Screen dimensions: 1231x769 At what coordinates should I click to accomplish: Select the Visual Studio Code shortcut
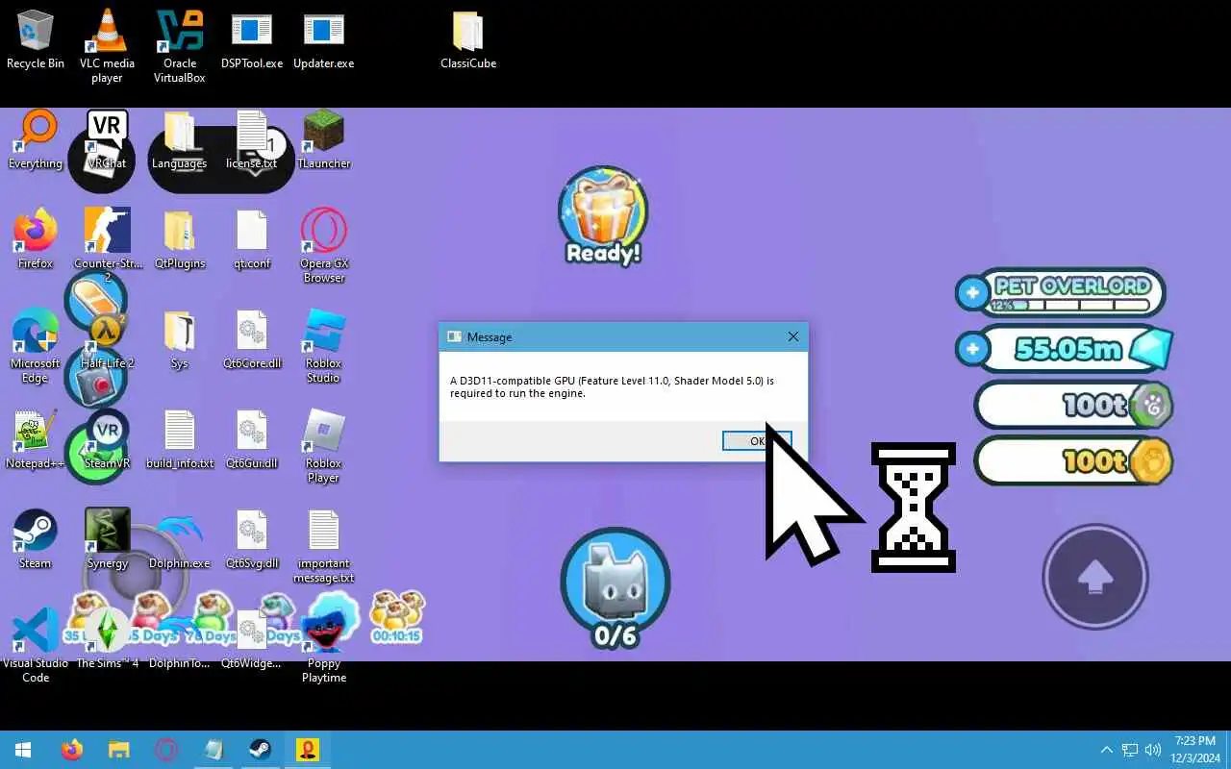click(36, 646)
